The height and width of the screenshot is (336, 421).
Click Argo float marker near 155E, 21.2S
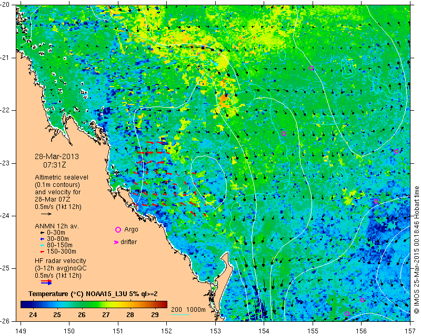[311, 68]
